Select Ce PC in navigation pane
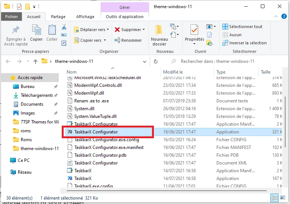The width and height of the screenshot is (290, 204). tap(24, 160)
